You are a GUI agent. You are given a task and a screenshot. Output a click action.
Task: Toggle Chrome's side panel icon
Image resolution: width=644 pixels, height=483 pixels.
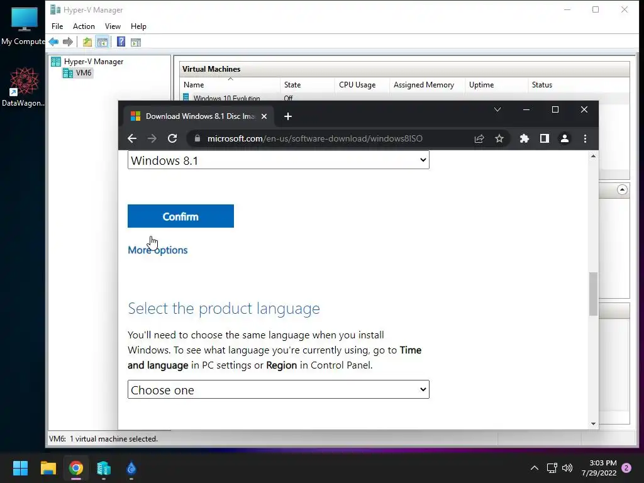544,138
